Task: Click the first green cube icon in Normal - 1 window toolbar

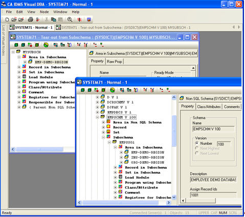Action: point(83,90)
